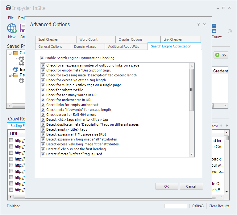Toggle empty meta Description tags check

click(x=43, y=70)
